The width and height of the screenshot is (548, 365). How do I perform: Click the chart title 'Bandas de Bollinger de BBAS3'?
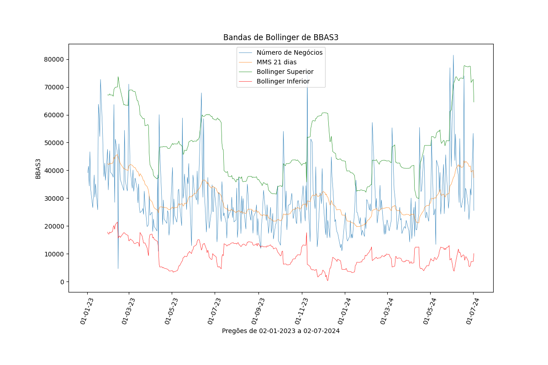coord(281,37)
